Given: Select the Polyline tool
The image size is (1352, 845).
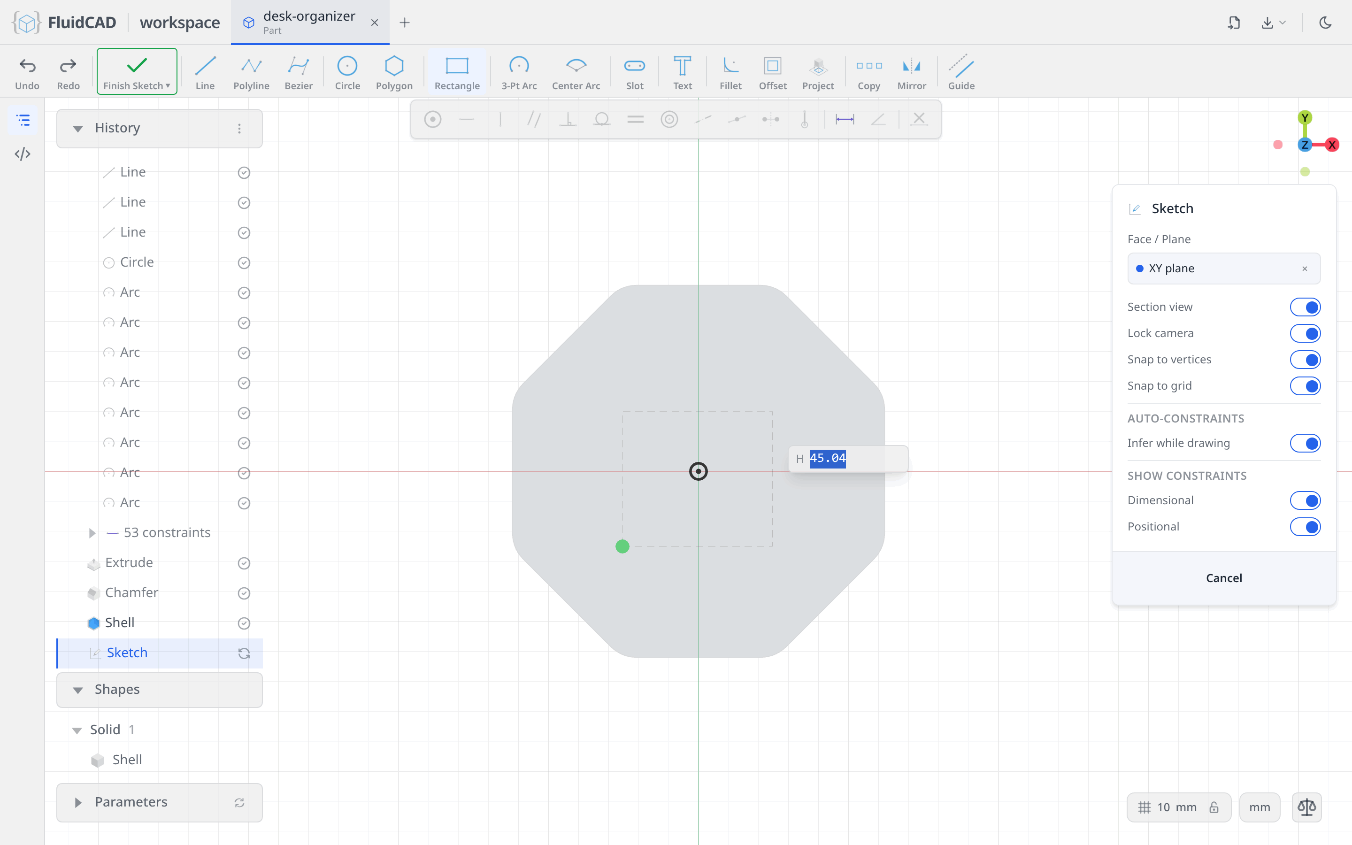Looking at the screenshot, I should tap(252, 73).
